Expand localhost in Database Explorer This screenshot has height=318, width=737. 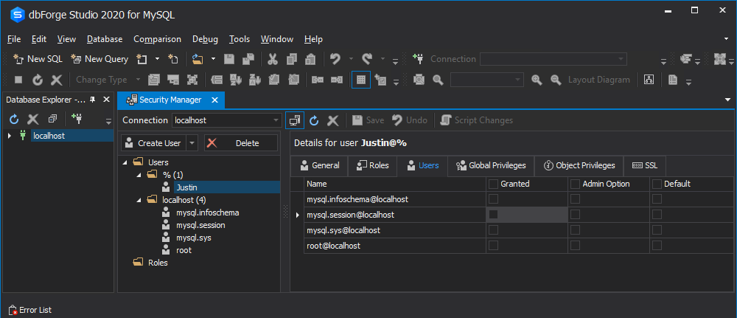pyautogui.click(x=10, y=136)
